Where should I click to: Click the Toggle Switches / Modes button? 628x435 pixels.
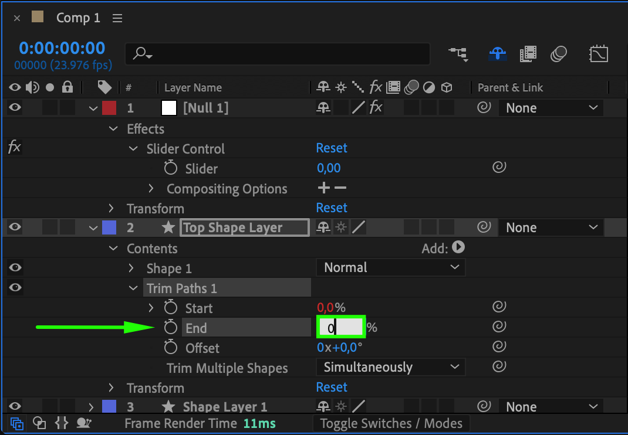(391, 423)
